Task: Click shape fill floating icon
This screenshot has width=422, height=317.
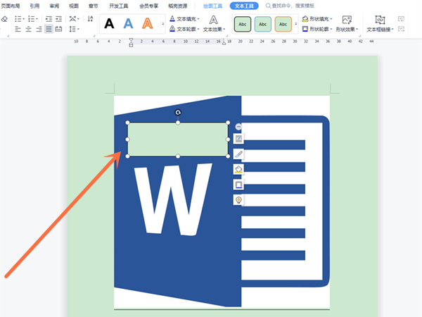Action: coord(238,169)
